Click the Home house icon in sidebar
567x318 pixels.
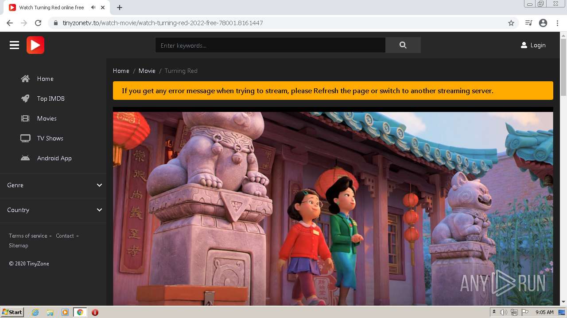click(25, 79)
